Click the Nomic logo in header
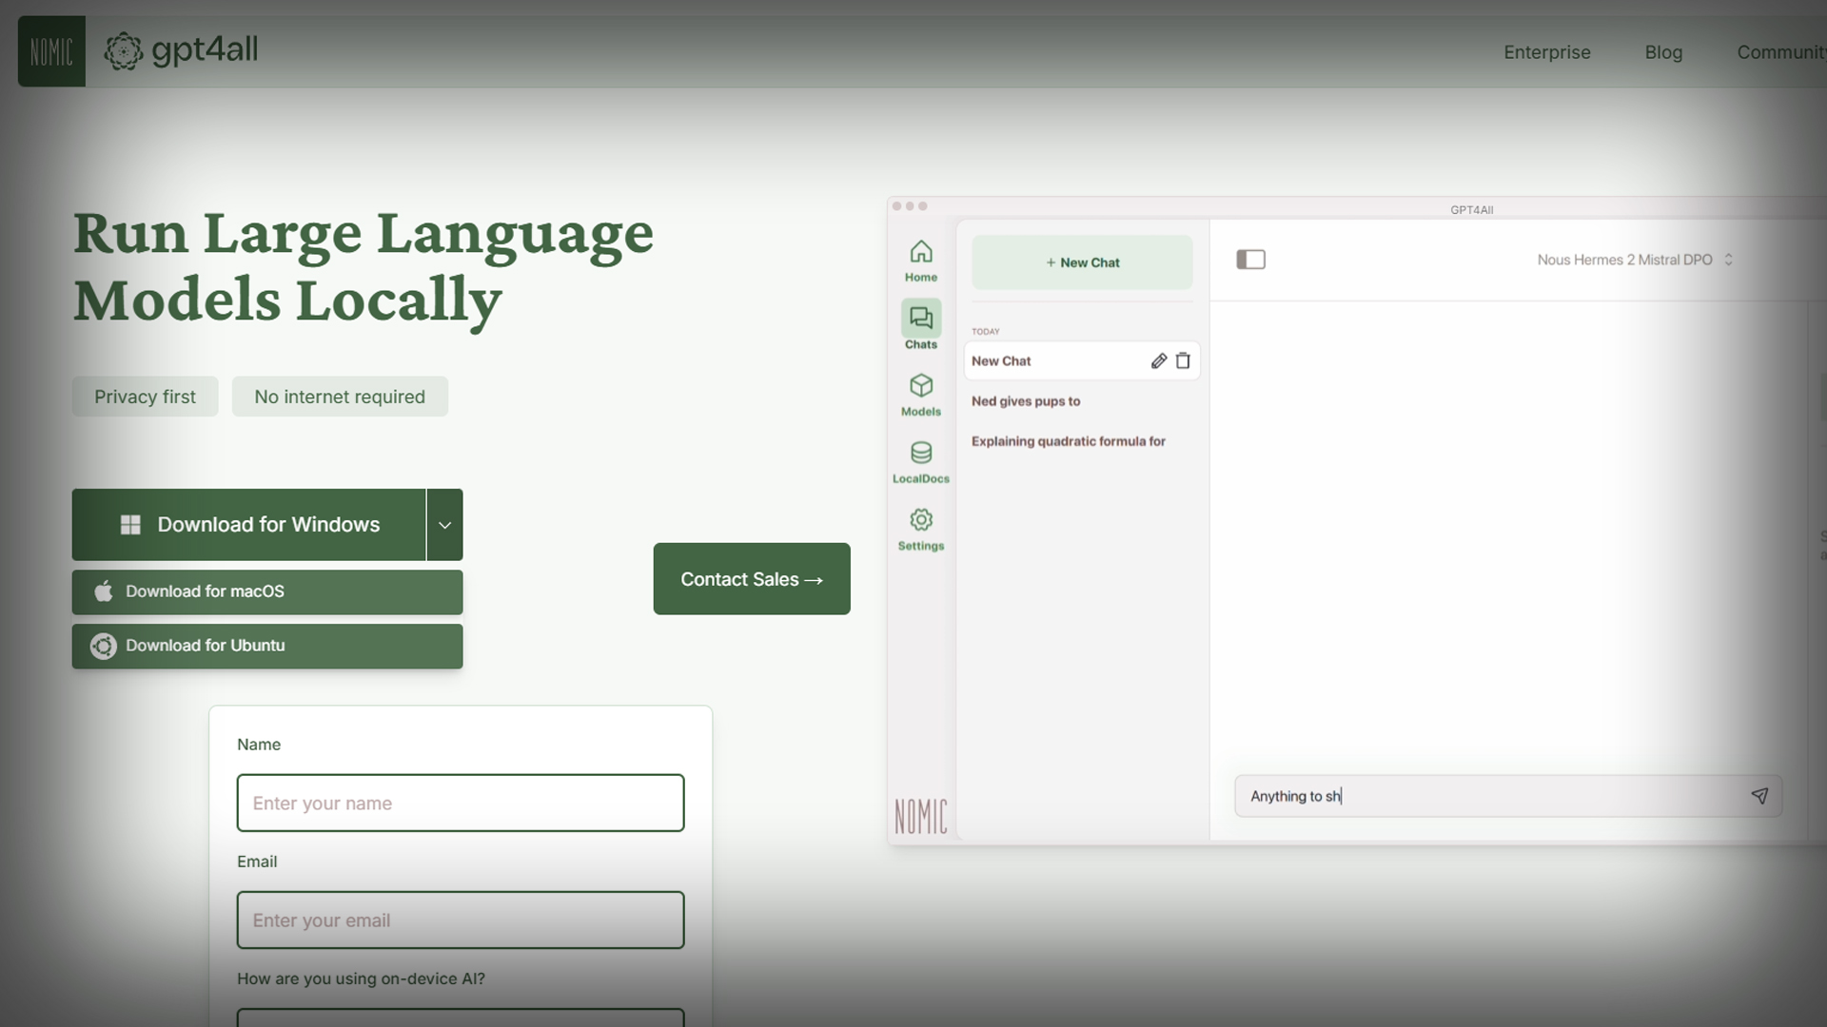Viewport: 1827px width, 1027px height. 51,51
